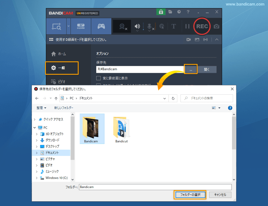This screenshot has width=268, height=206.
Task: Open the scheduled recording clock icon
Action: pyautogui.click(x=179, y=12)
